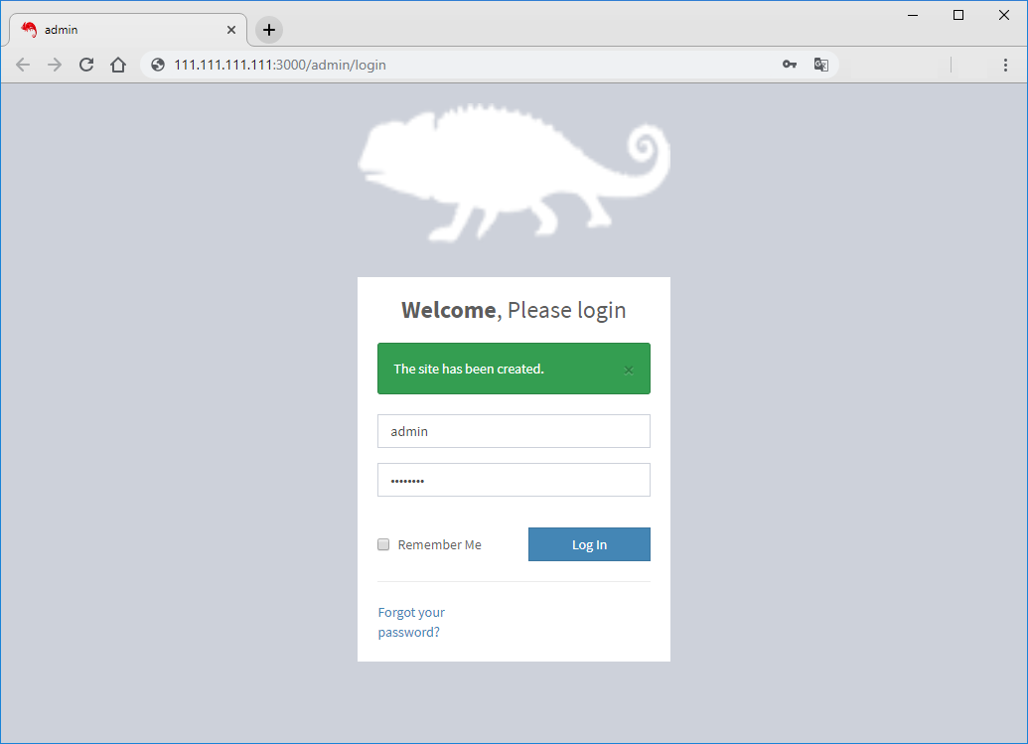The height and width of the screenshot is (744, 1028).
Task: Reload the login page
Action: 86,64
